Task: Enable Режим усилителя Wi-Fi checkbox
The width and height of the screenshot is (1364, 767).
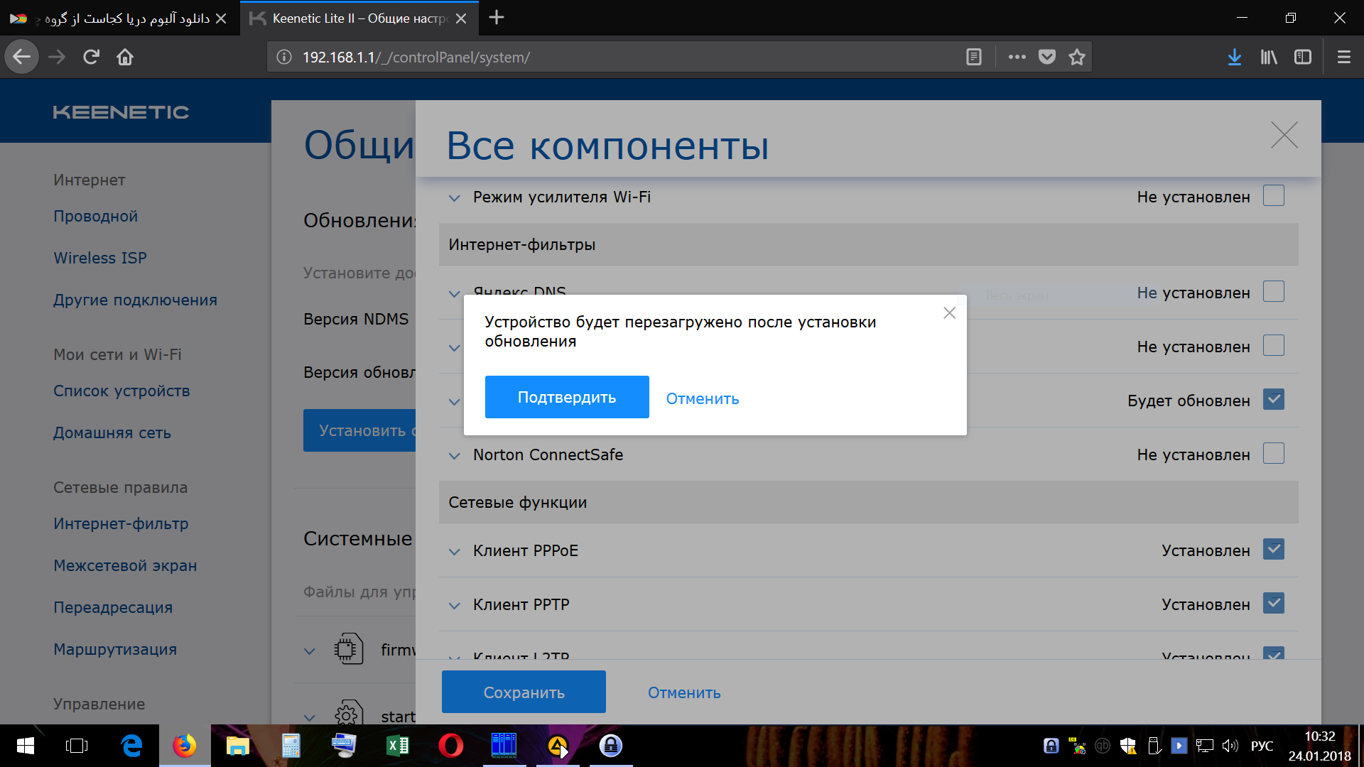Action: coord(1274,195)
